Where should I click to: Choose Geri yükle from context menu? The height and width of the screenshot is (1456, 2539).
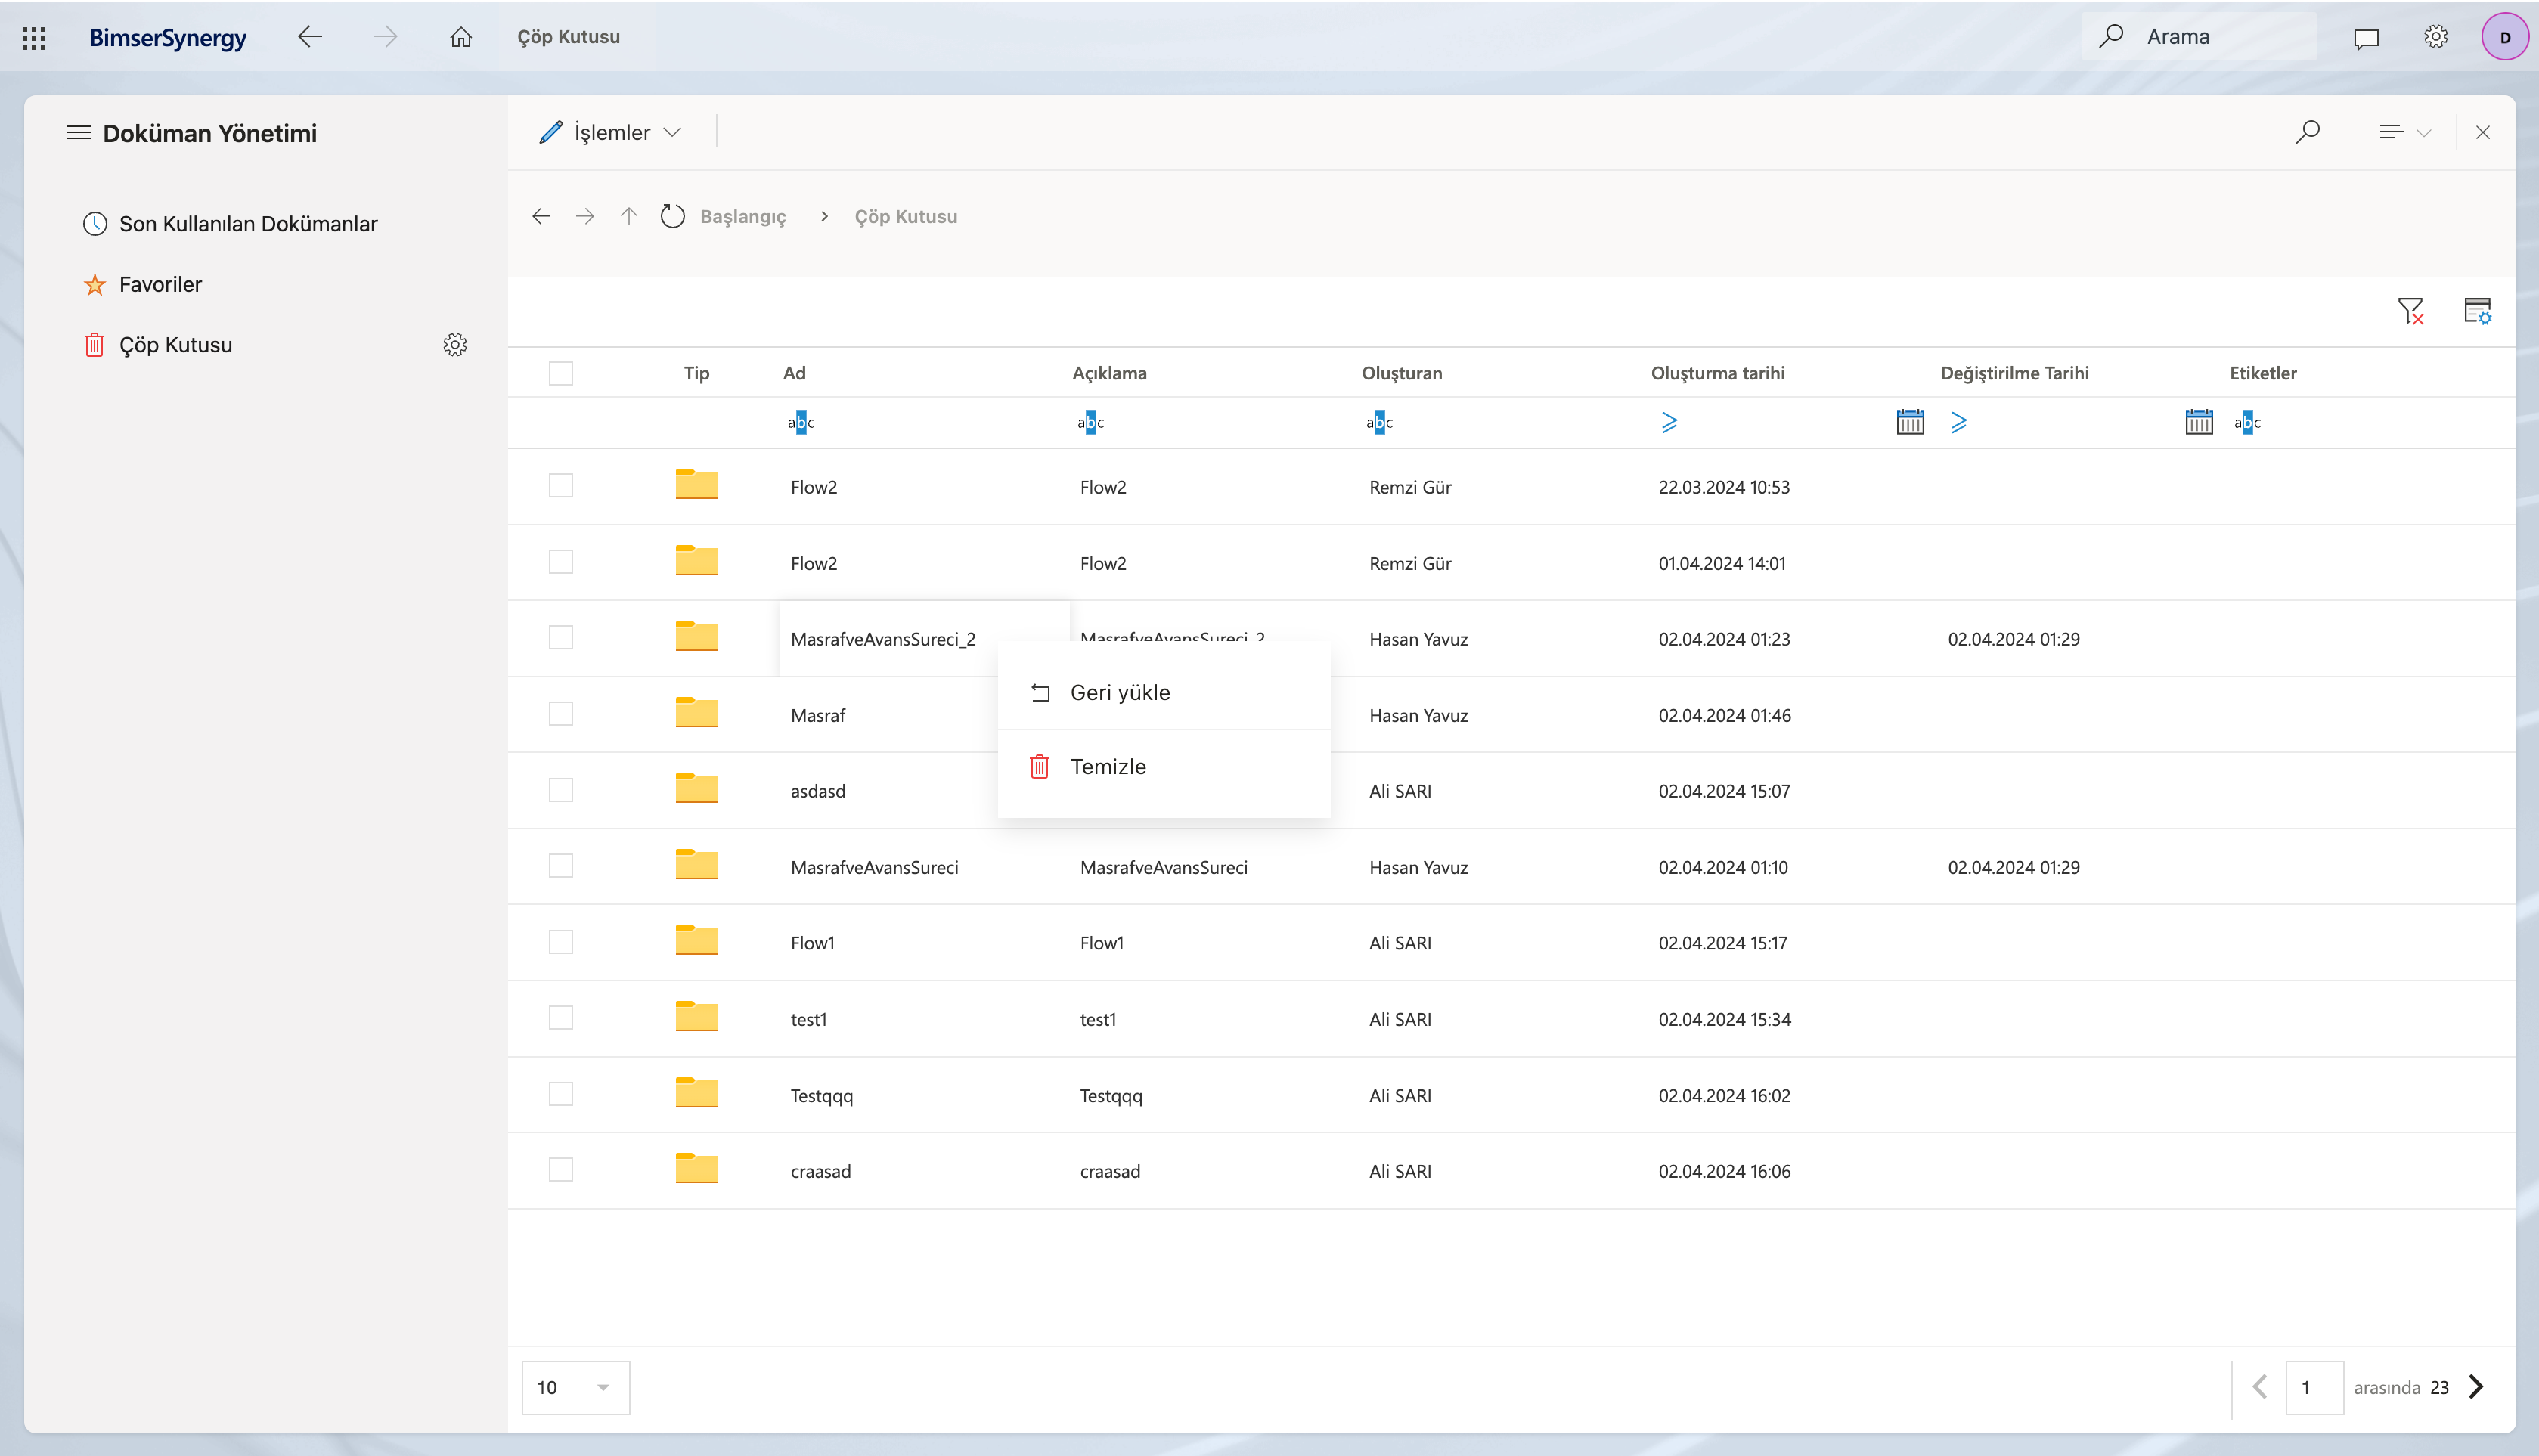click(1164, 692)
